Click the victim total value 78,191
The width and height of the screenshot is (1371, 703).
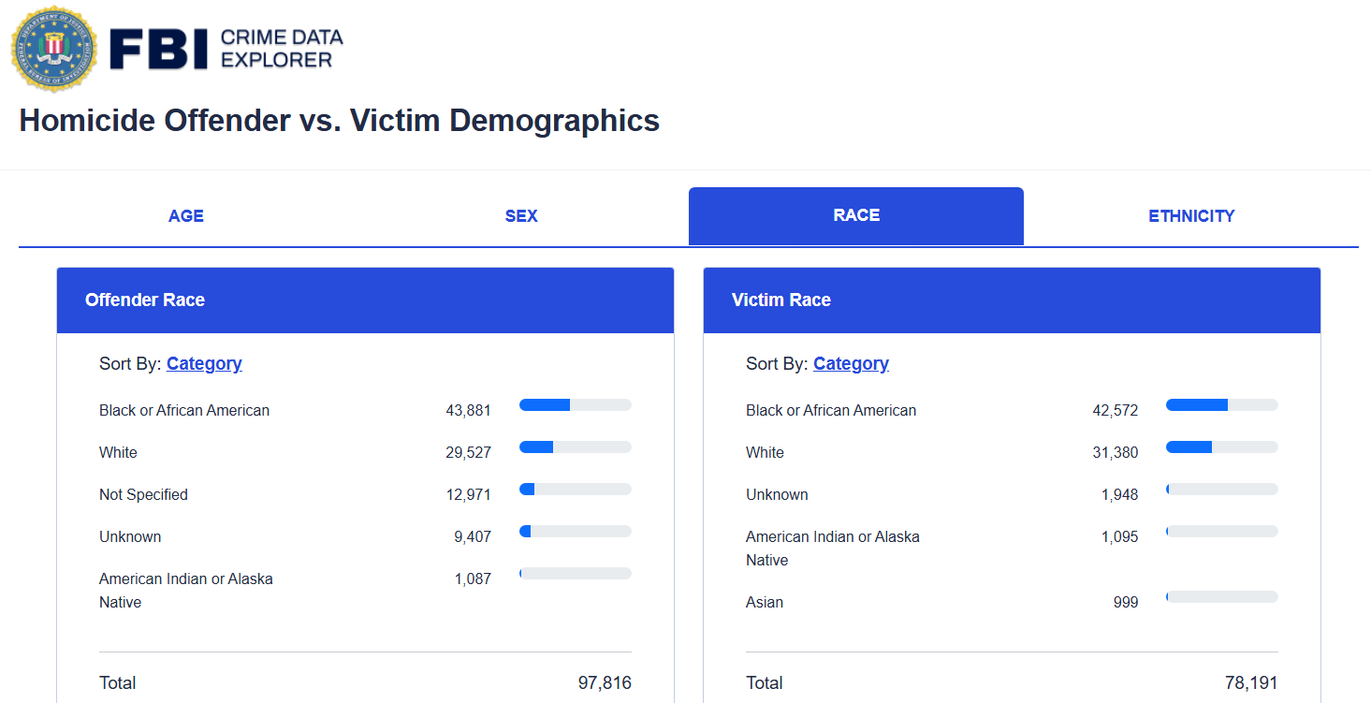[x=1250, y=683]
